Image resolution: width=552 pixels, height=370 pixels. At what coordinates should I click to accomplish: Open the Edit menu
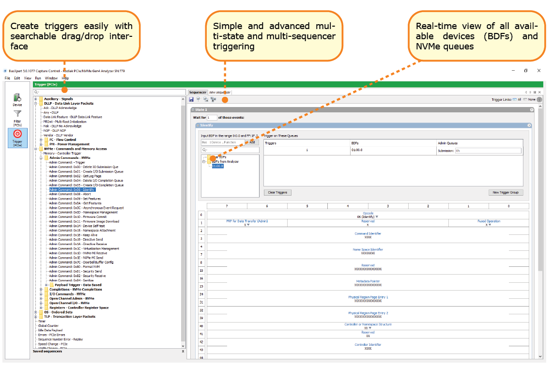(17, 78)
